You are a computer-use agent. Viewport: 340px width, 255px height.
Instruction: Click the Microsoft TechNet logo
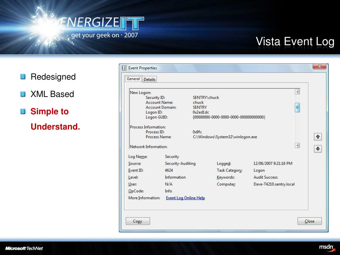click(24, 248)
